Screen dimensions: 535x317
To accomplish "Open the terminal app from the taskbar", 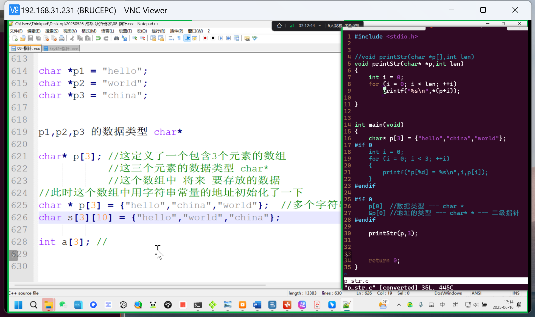I will click(x=198, y=305).
